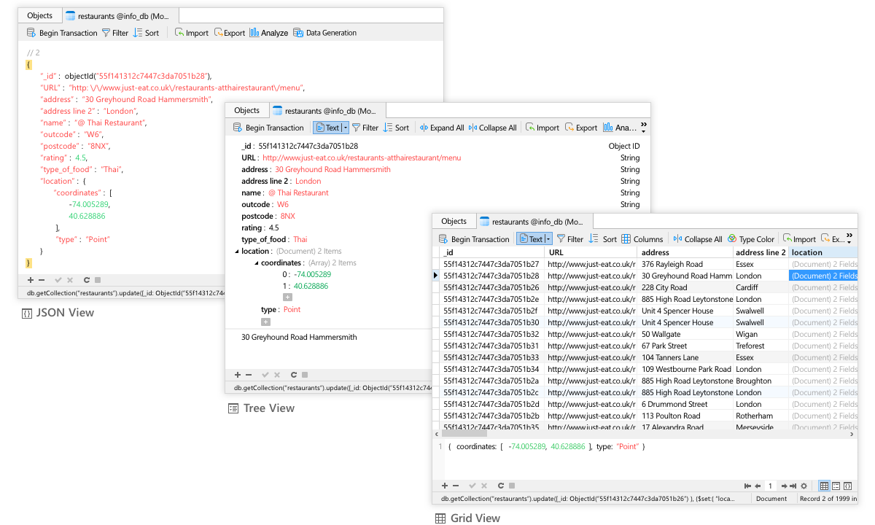The width and height of the screenshot is (875, 525).
Task: Switch to grid view mode button
Action: pos(824,486)
